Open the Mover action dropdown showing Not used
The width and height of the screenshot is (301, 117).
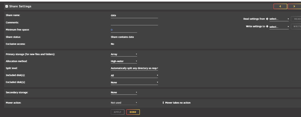pyautogui.click(x=124, y=103)
